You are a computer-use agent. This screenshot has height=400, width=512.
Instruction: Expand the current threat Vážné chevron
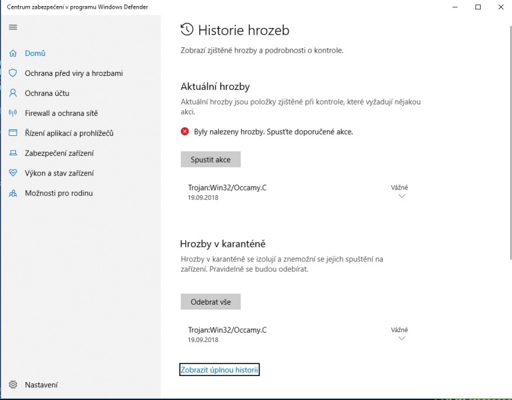click(402, 196)
